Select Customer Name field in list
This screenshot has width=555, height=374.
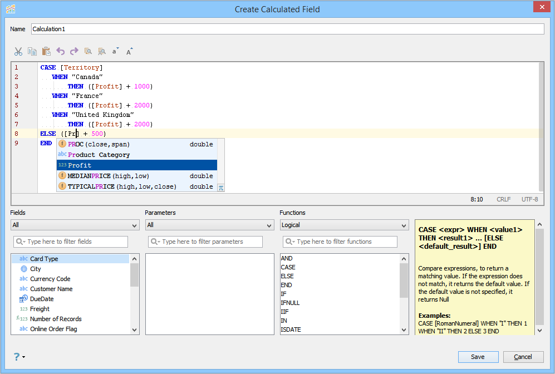click(x=51, y=289)
